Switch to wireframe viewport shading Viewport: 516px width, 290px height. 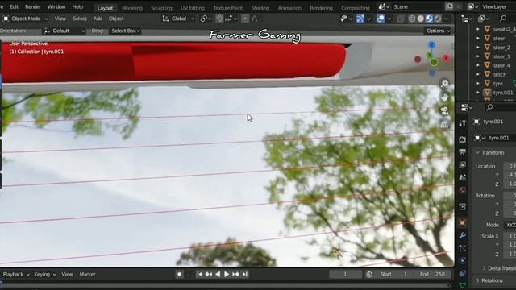coord(412,19)
